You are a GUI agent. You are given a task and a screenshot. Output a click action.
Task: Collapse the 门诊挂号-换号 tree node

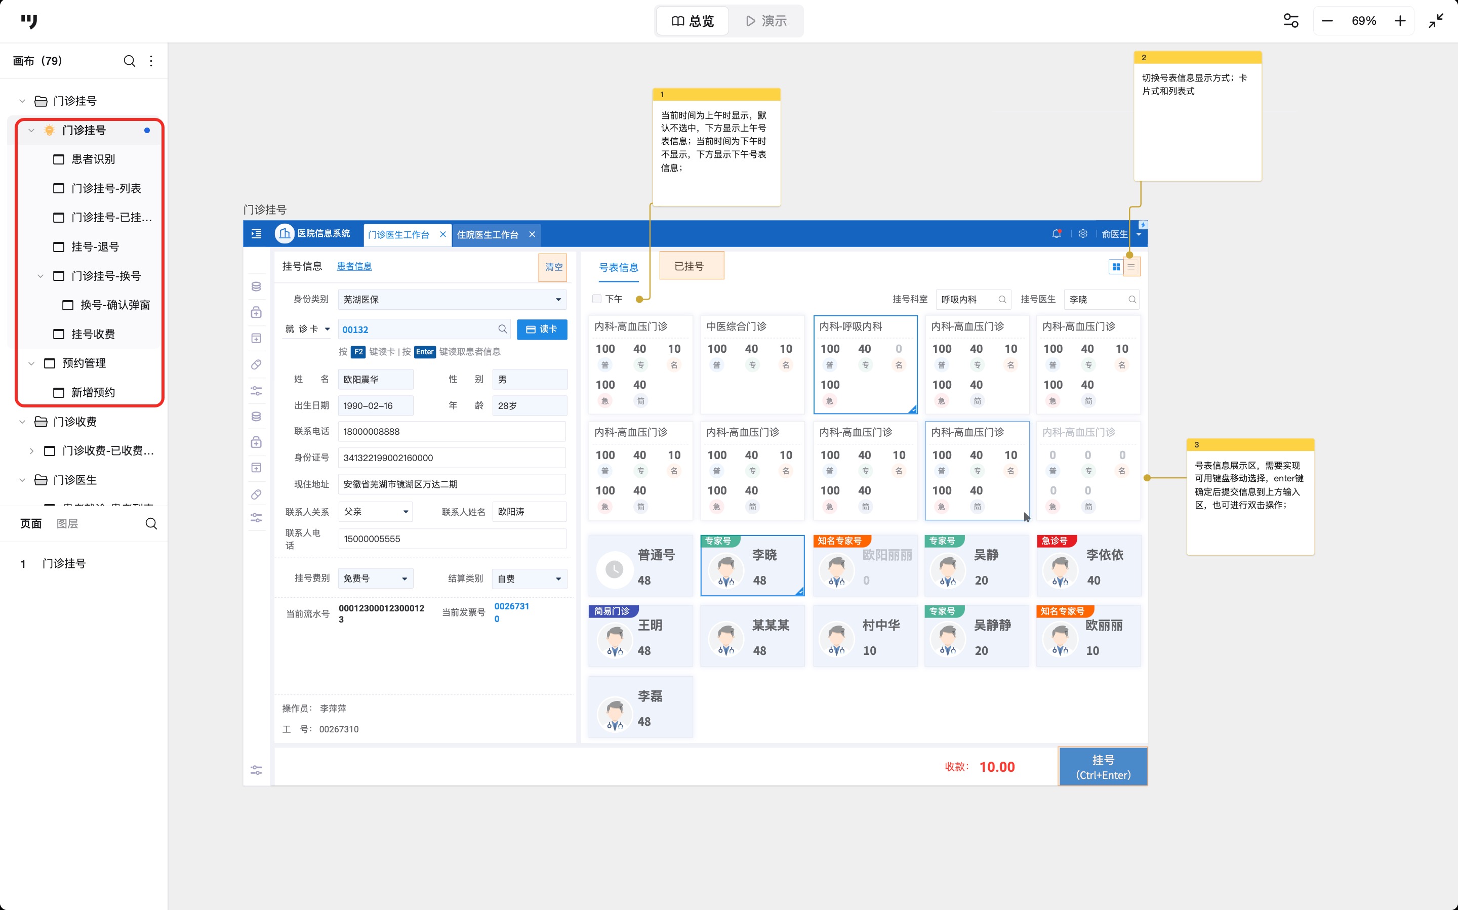40,276
